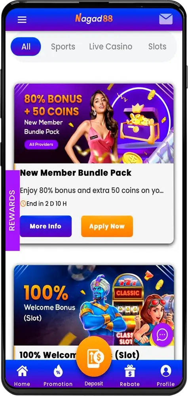Open the mail inbox icon
Image resolution: width=188 pixels, height=396 pixels.
[x=166, y=19]
